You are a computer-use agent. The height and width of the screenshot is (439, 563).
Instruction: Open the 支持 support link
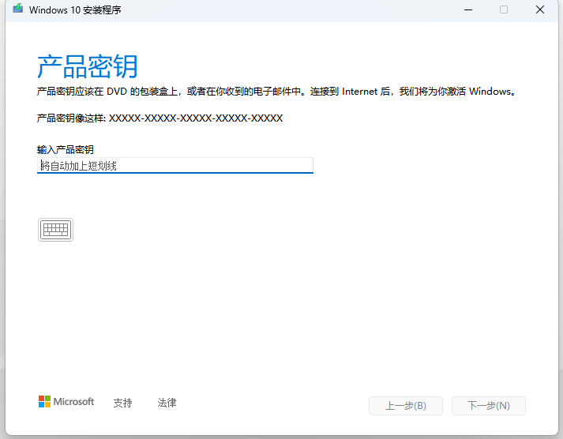(x=123, y=403)
